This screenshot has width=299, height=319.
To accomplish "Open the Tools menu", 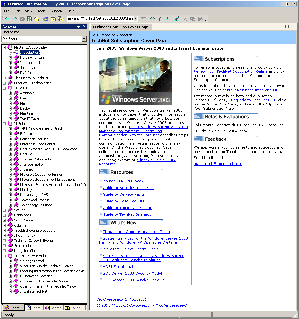I will pos(41,11).
